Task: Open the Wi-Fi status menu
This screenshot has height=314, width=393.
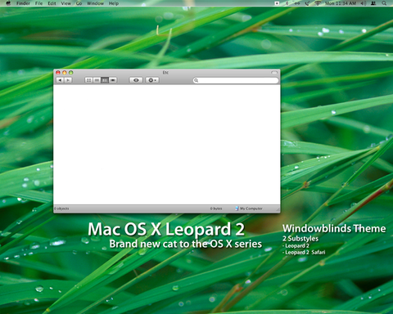Action: [x=318, y=3]
